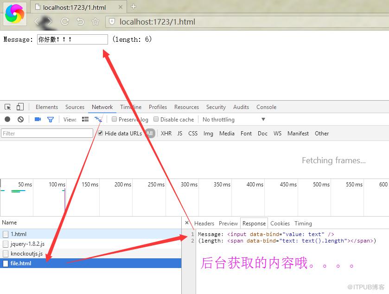Select jquery-1.8.2.js in the request list
Image resolution: width=389 pixels, height=294 pixels.
(x=90, y=243)
